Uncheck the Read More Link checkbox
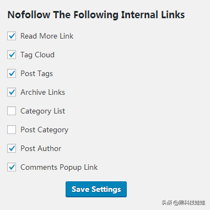The width and height of the screenshot is (210, 210). point(12,36)
